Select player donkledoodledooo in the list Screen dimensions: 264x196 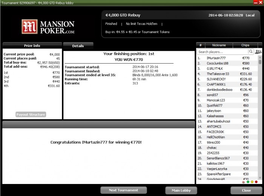[227, 90]
